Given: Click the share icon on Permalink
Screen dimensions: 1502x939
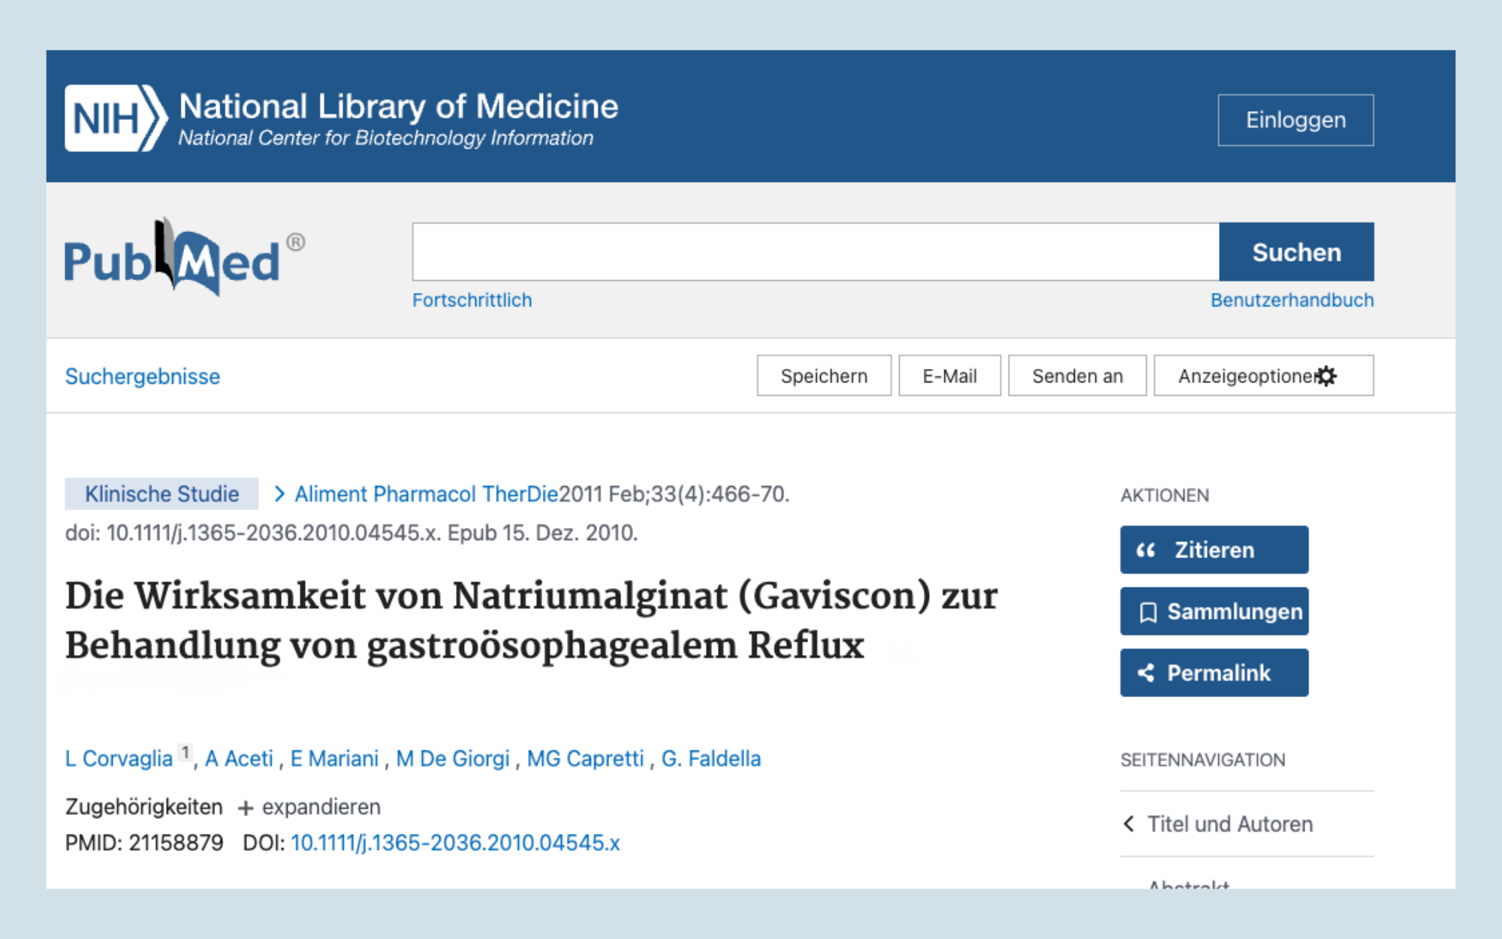Looking at the screenshot, I should coord(1146,673).
